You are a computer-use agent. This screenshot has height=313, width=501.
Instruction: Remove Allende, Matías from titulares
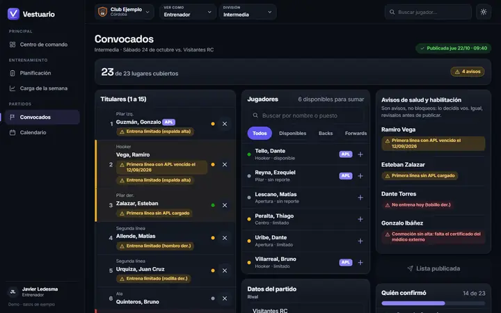click(225, 238)
